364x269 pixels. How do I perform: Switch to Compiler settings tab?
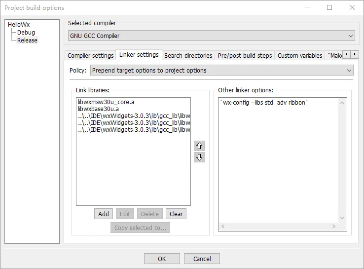(x=91, y=55)
